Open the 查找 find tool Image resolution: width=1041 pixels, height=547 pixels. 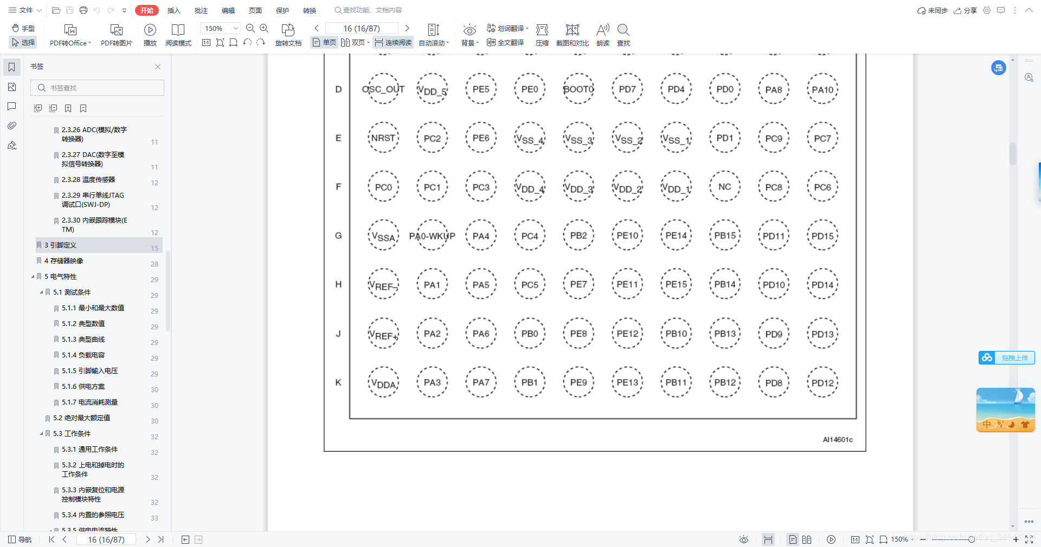click(x=624, y=35)
